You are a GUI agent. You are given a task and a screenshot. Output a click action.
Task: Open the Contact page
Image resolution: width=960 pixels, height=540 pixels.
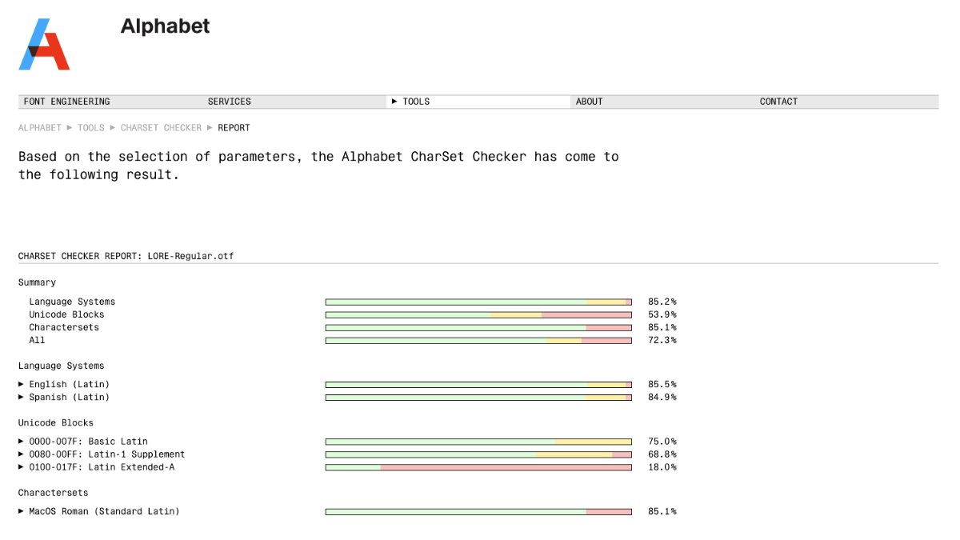(x=778, y=102)
